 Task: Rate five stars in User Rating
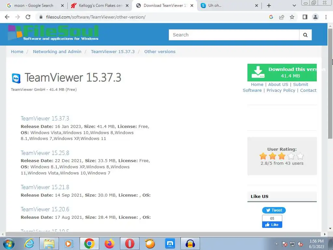[x=300, y=156]
